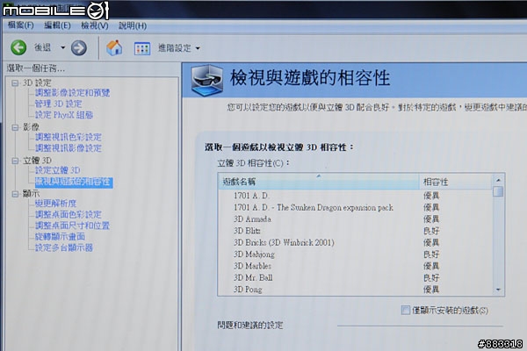Viewport: 527px width, 351px height.
Task: Open 調整影像設定和預覽 link
Action: tap(73, 93)
